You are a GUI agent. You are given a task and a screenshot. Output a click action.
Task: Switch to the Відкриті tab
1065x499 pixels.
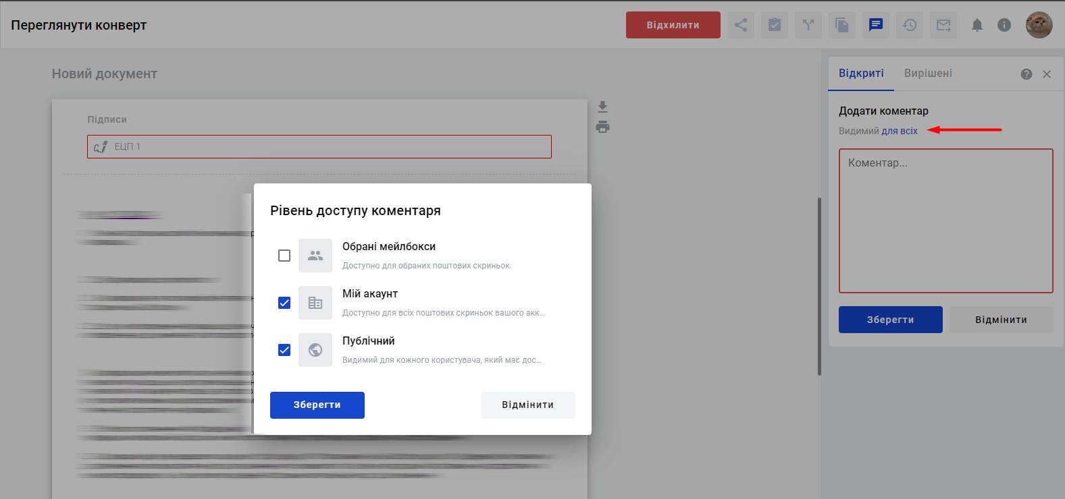(x=861, y=73)
